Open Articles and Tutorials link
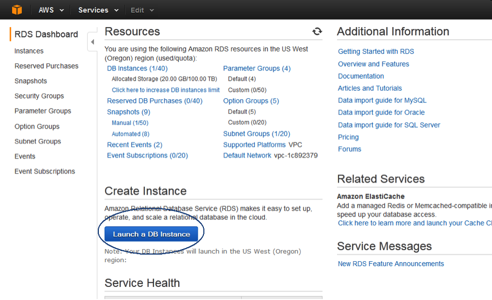The height and width of the screenshot is (300, 492). (370, 88)
